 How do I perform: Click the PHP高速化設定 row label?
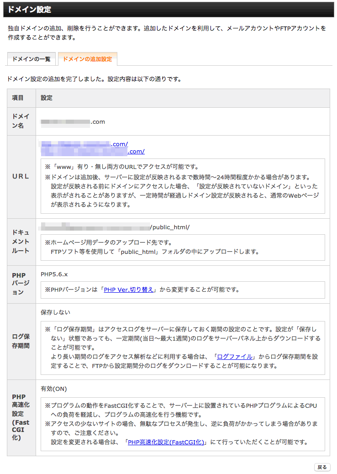tap(21, 417)
